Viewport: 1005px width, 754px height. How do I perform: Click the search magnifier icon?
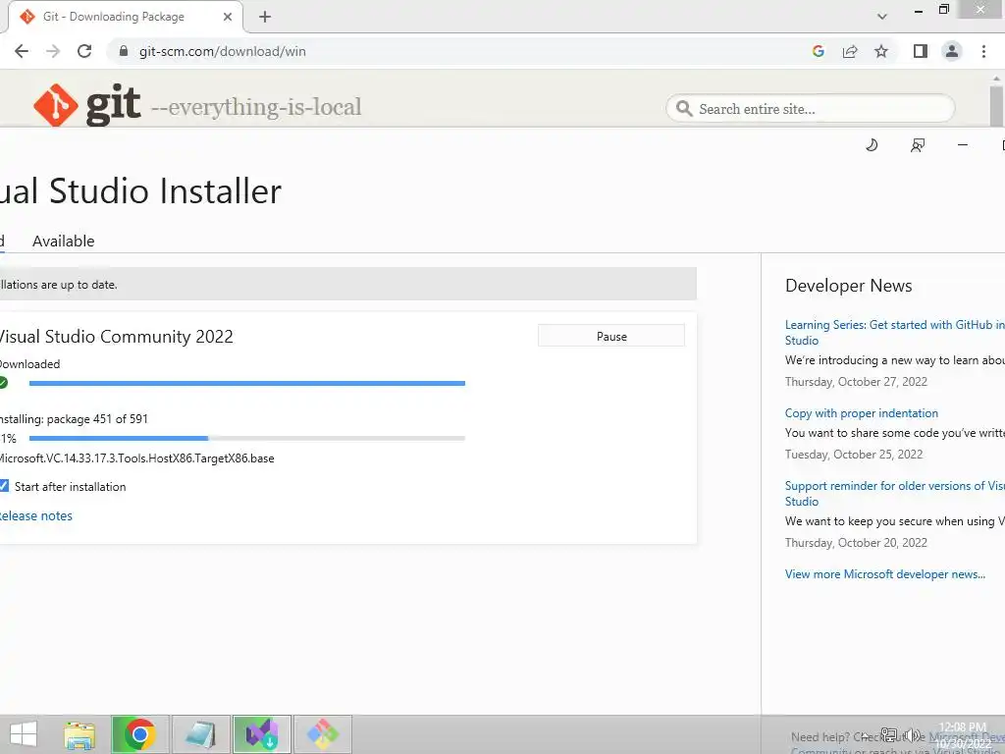pos(684,108)
